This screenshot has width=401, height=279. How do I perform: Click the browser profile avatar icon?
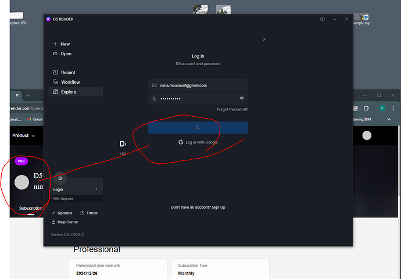(x=382, y=108)
